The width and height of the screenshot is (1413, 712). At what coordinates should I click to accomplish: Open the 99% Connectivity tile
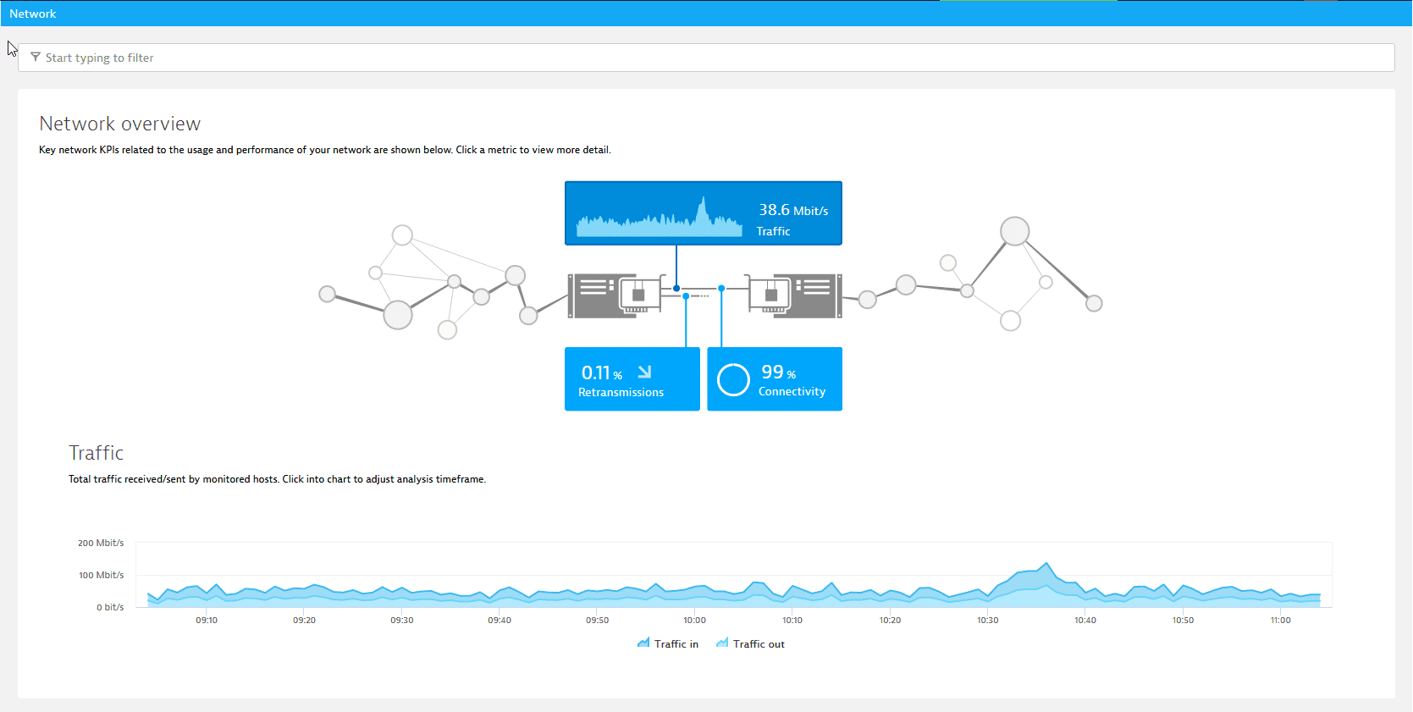[x=775, y=379]
